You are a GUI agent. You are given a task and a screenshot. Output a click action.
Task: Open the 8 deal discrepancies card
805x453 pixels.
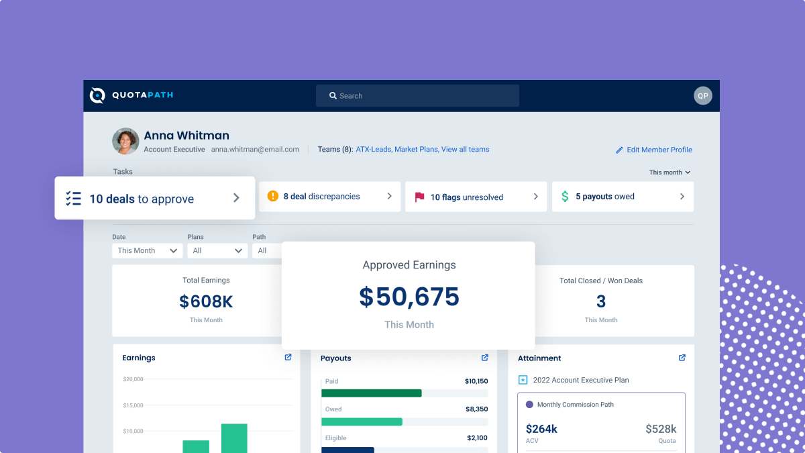point(329,196)
